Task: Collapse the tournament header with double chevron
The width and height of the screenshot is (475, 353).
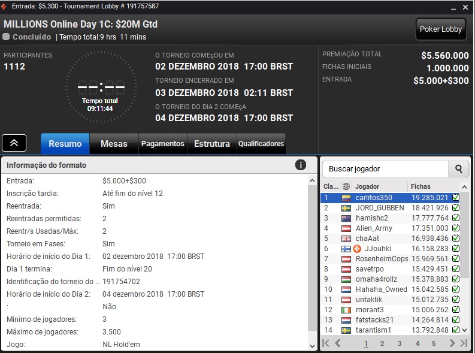Action: (x=14, y=143)
